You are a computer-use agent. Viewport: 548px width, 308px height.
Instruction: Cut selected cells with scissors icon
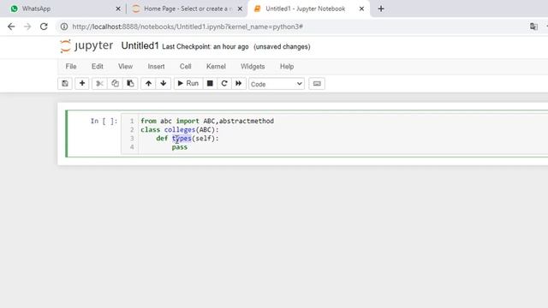[99, 84]
